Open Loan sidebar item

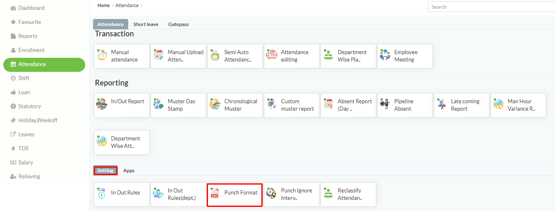(x=44, y=92)
